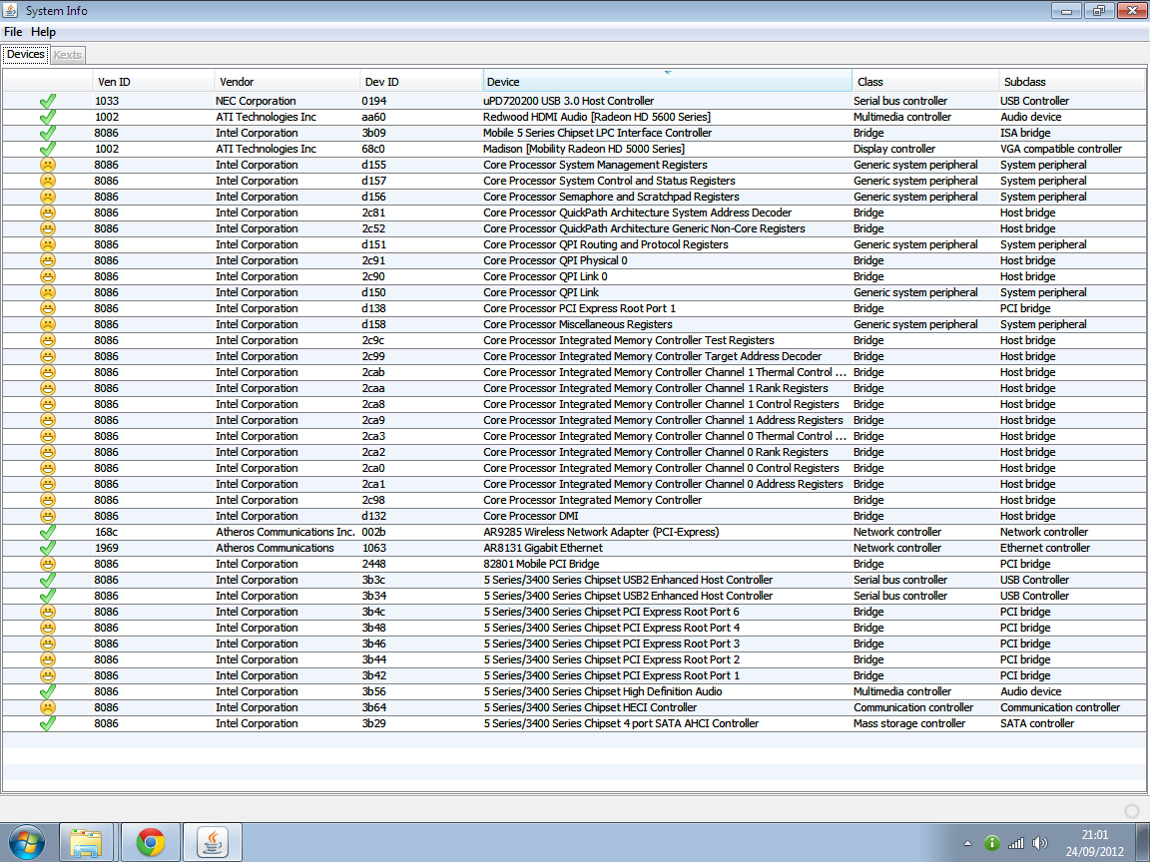Viewport: 1150px width, 862px height.
Task: Open the Java app from the taskbar
Action: tap(213, 843)
